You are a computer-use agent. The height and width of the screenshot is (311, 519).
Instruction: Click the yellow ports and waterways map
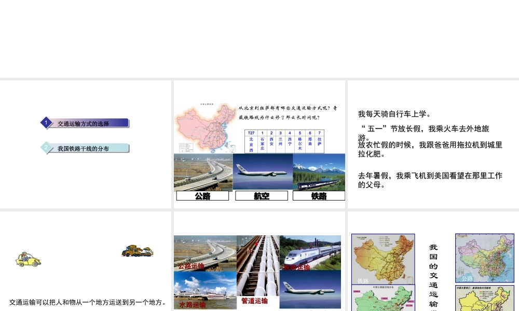(485, 298)
